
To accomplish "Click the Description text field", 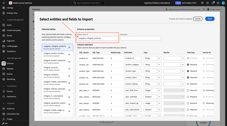I will click(140, 38).
